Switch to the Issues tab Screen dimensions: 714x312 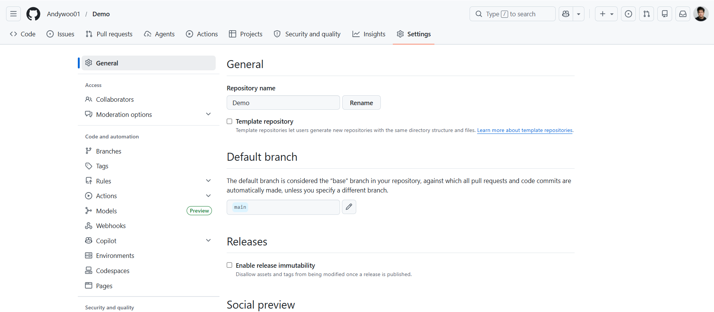(60, 34)
